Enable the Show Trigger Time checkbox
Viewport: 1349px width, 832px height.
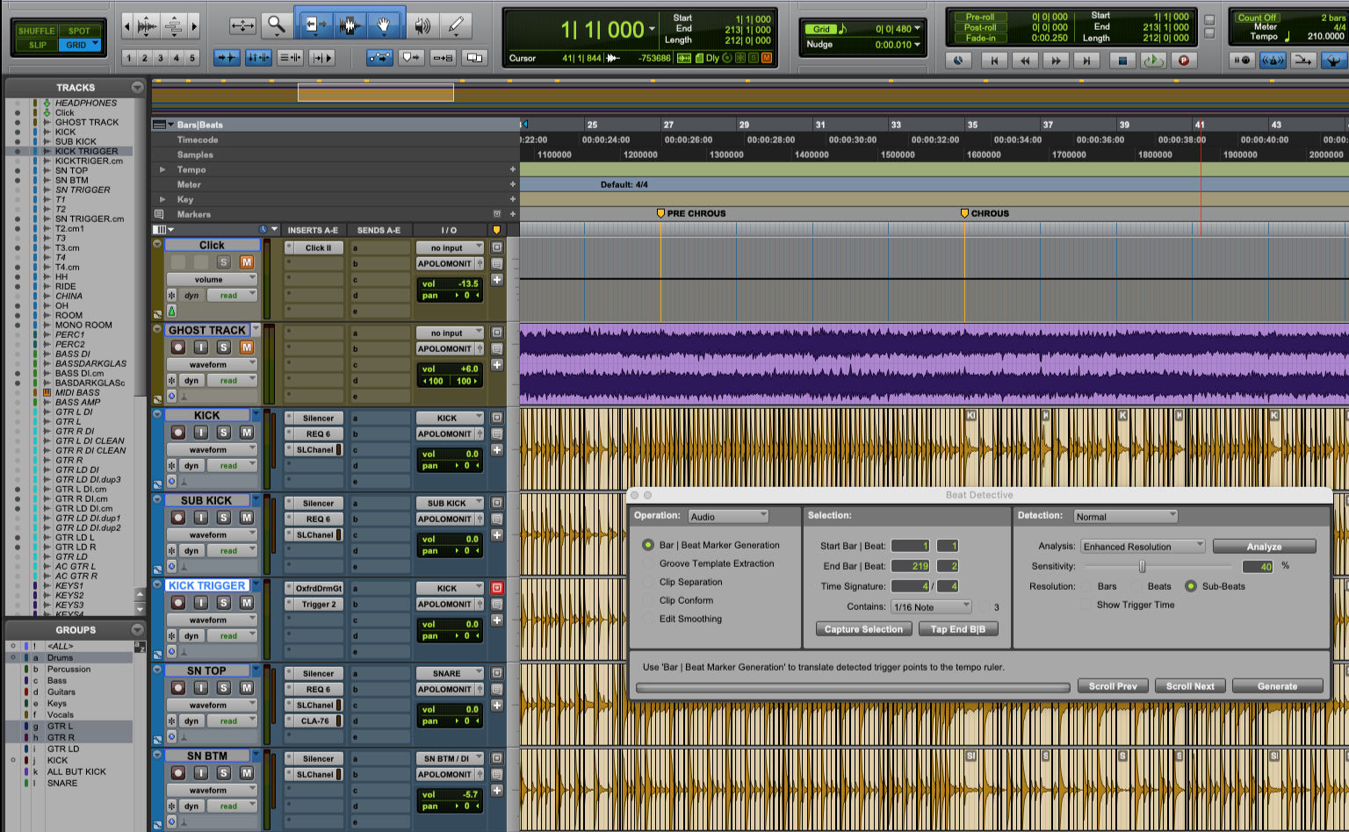click(1086, 605)
